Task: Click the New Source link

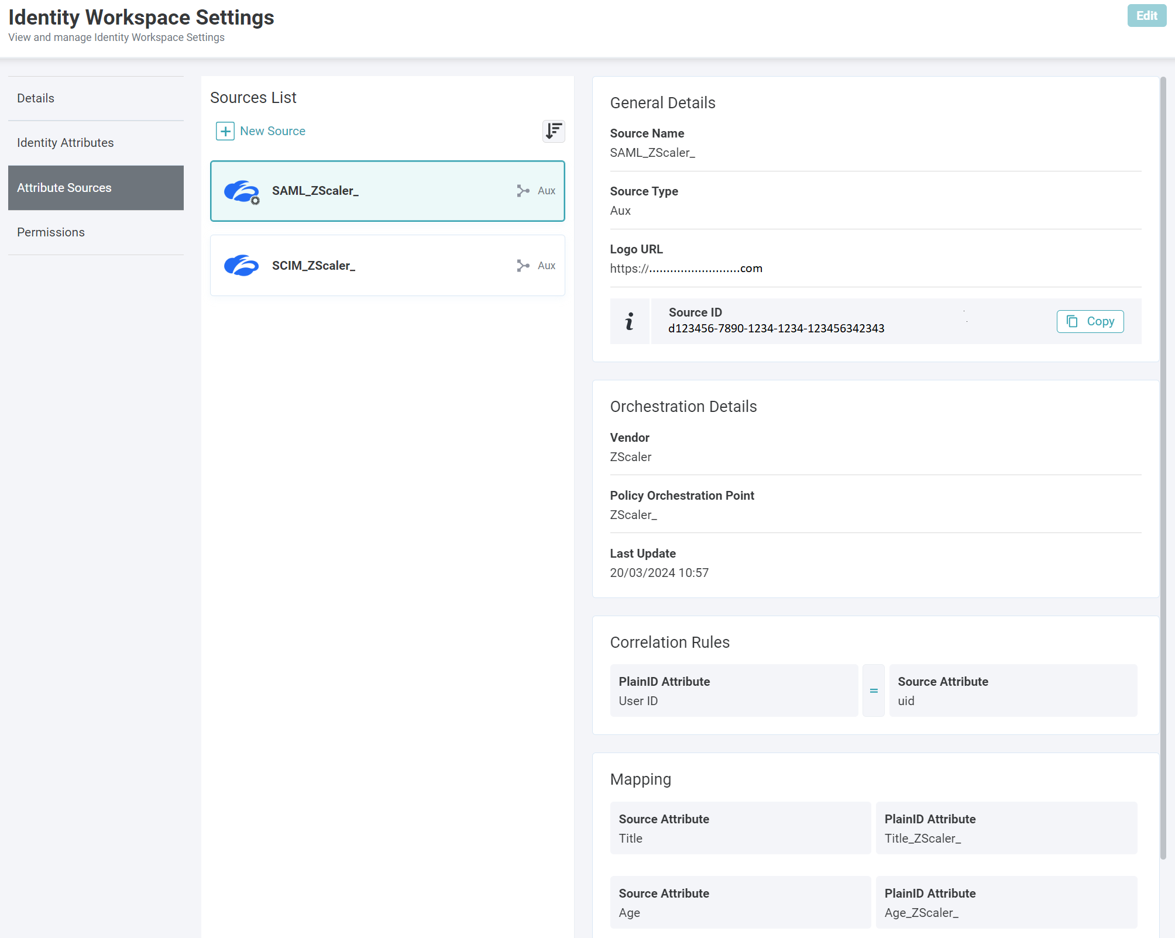Action: pos(273,131)
